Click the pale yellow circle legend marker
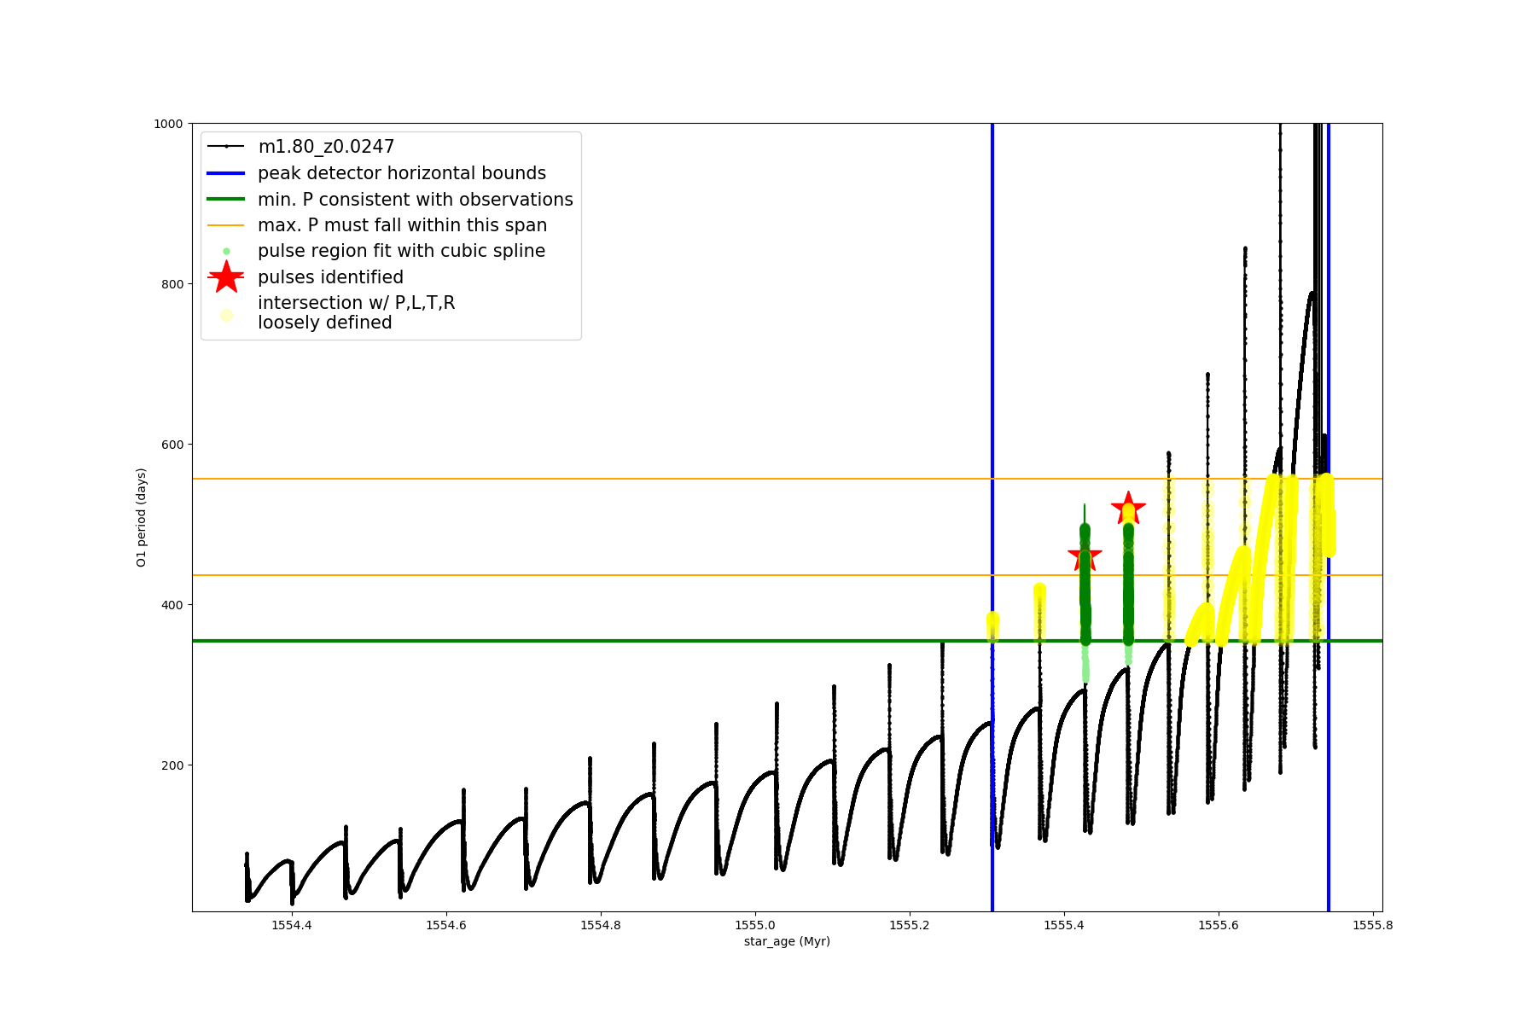Viewport: 1536px width, 1024px height. 226,315
